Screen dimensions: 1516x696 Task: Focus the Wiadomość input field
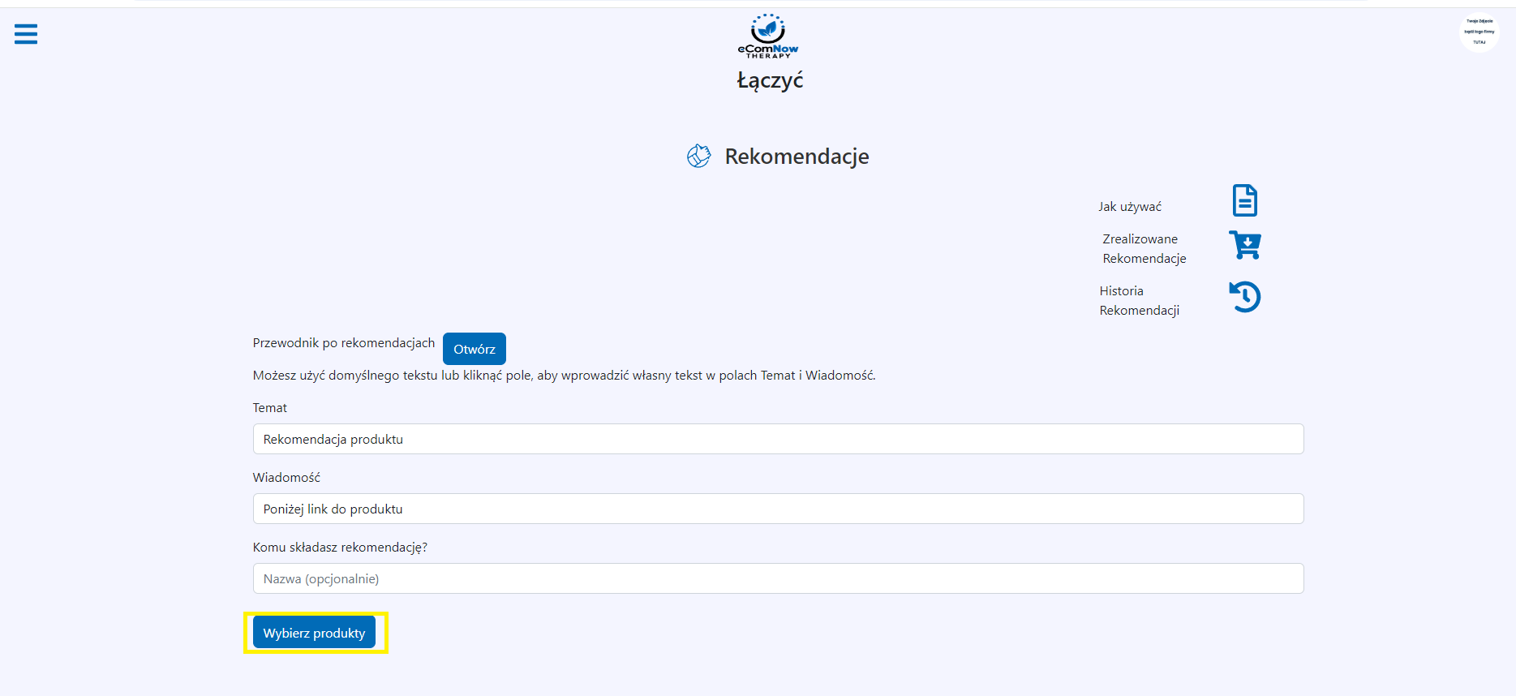(778, 509)
